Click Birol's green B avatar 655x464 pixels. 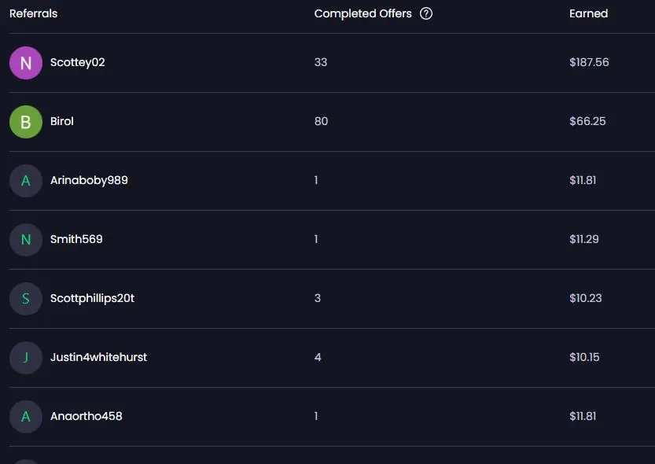tap(26, 122)
